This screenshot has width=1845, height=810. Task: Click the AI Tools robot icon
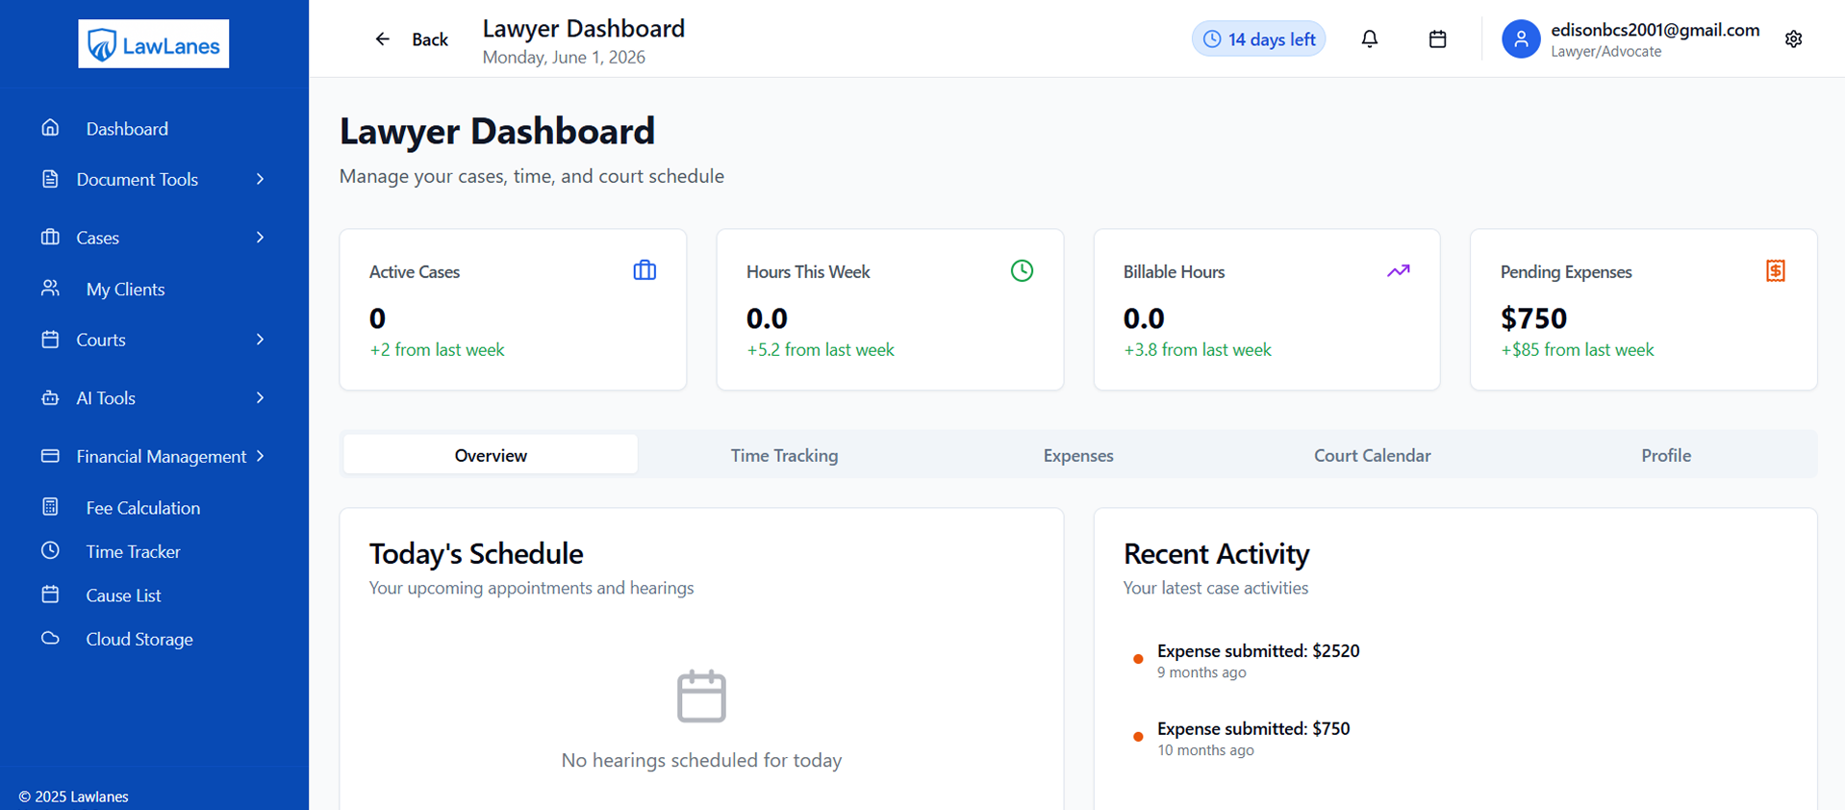point(50,397)
